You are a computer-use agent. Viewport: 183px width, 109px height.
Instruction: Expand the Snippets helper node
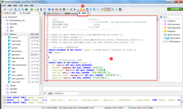(x=162, y=31)
